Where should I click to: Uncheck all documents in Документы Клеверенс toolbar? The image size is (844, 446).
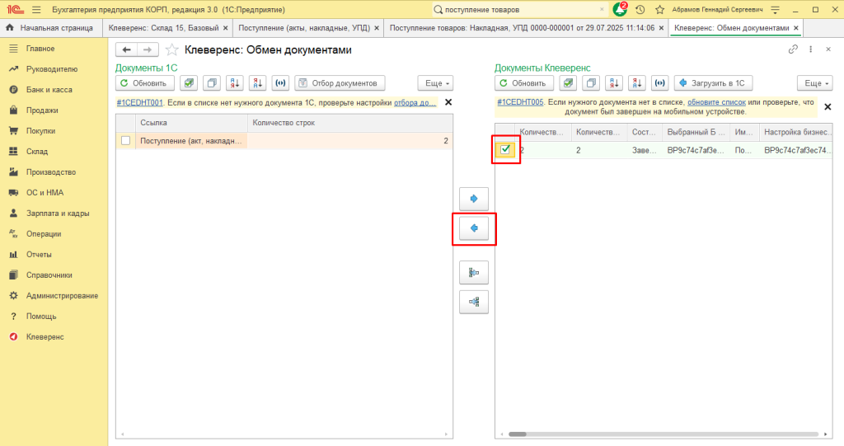[590, 83]
